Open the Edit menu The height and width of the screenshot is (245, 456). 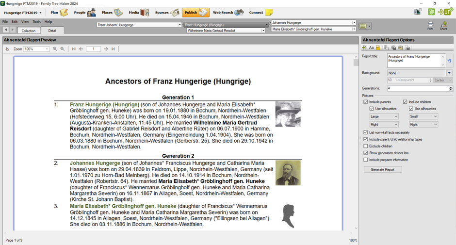coord(15,22)
